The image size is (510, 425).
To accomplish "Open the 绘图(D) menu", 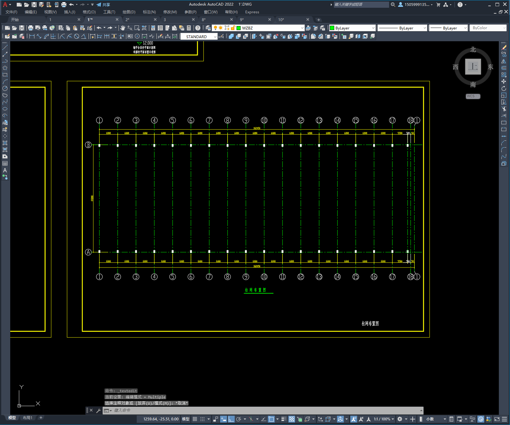I will (129, 12).
